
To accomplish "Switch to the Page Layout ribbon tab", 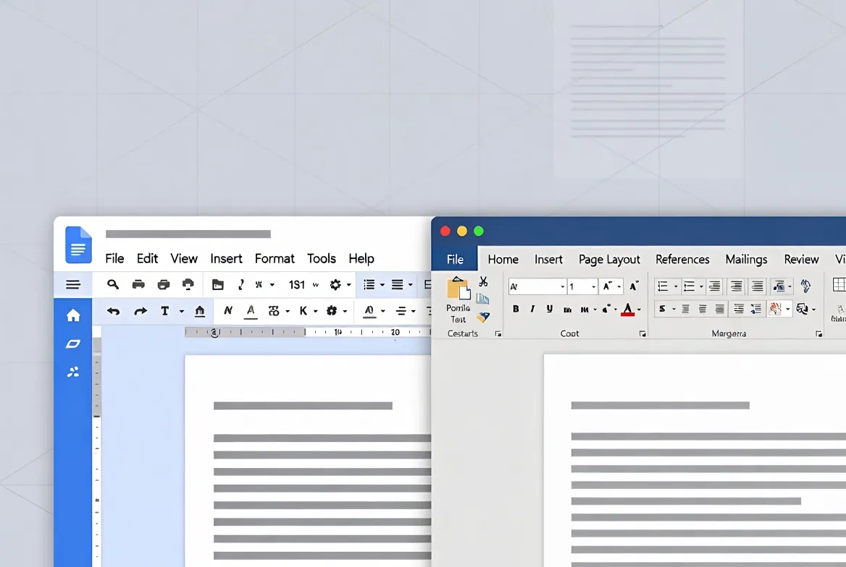I will (609, 259).
